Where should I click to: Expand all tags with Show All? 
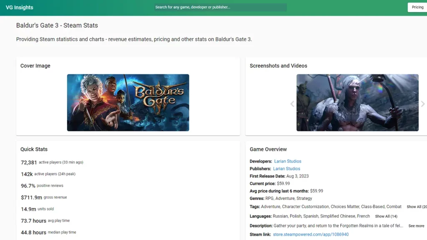[417, 207]
